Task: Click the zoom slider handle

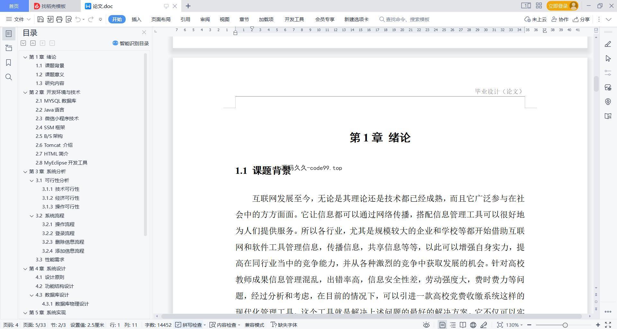Action: coord(565,325)
